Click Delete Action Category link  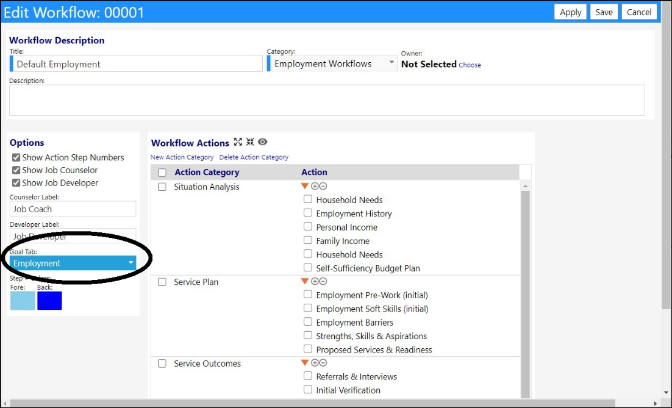tap(254, 157)
